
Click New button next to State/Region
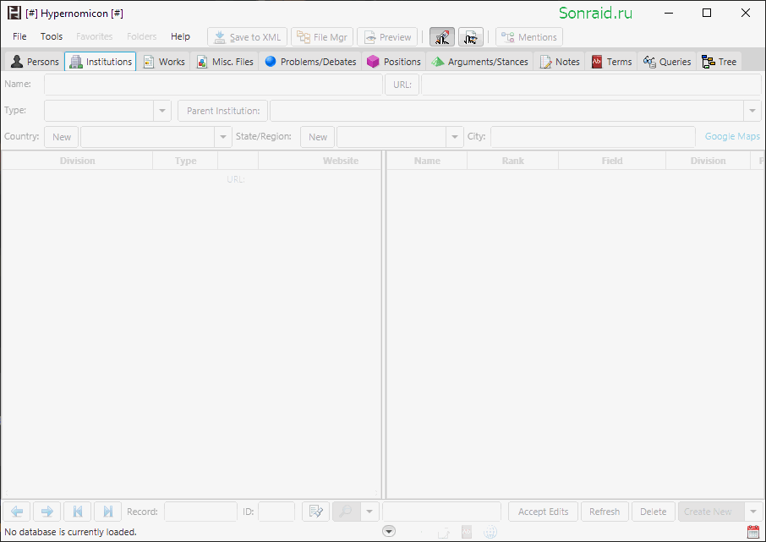pos(318,137)
